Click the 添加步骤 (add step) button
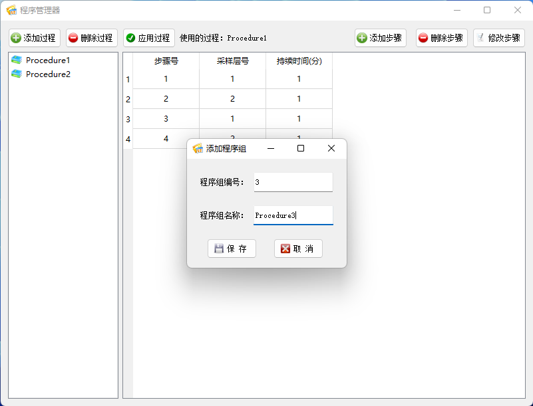 (381, 38)
